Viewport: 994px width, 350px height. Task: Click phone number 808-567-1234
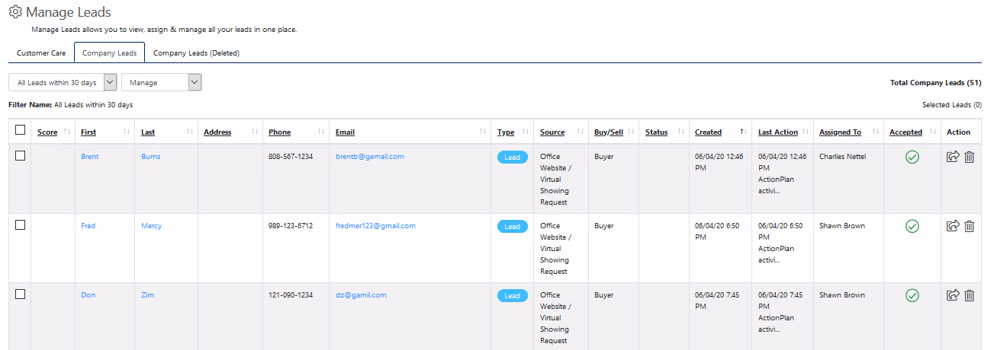[x=291, y=157]
